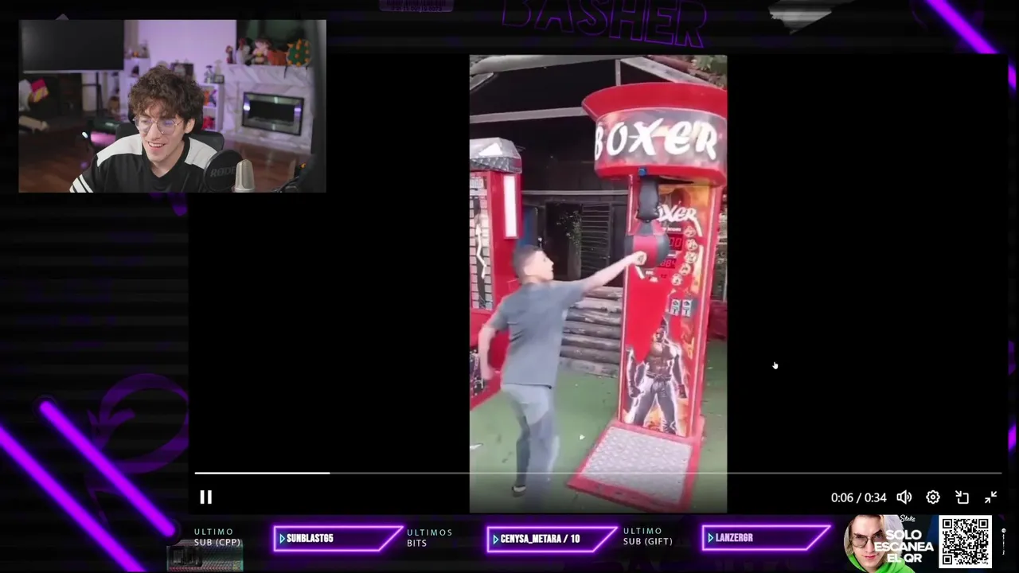Click the ULTIMOS BITS heading
Image resolution: width=1019 pixels, height=573 pixels.
tap(430, 538)
